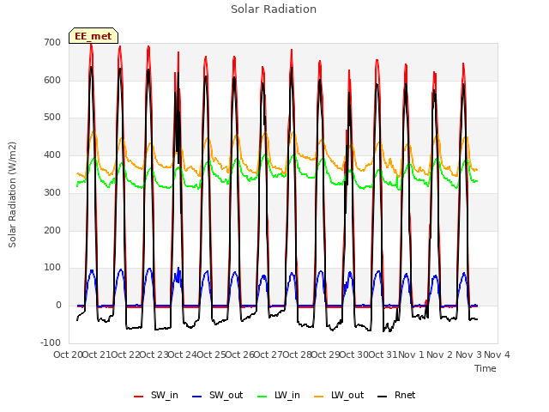Click the Nov 2 x-axis date label
The width and height of the screenshot is (549, 412).
pos(440,354)
